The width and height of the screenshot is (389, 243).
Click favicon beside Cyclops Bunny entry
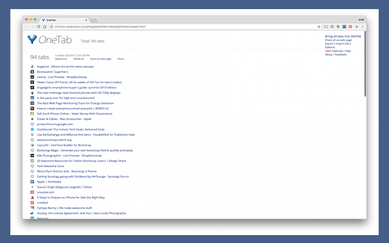(32, 208)
